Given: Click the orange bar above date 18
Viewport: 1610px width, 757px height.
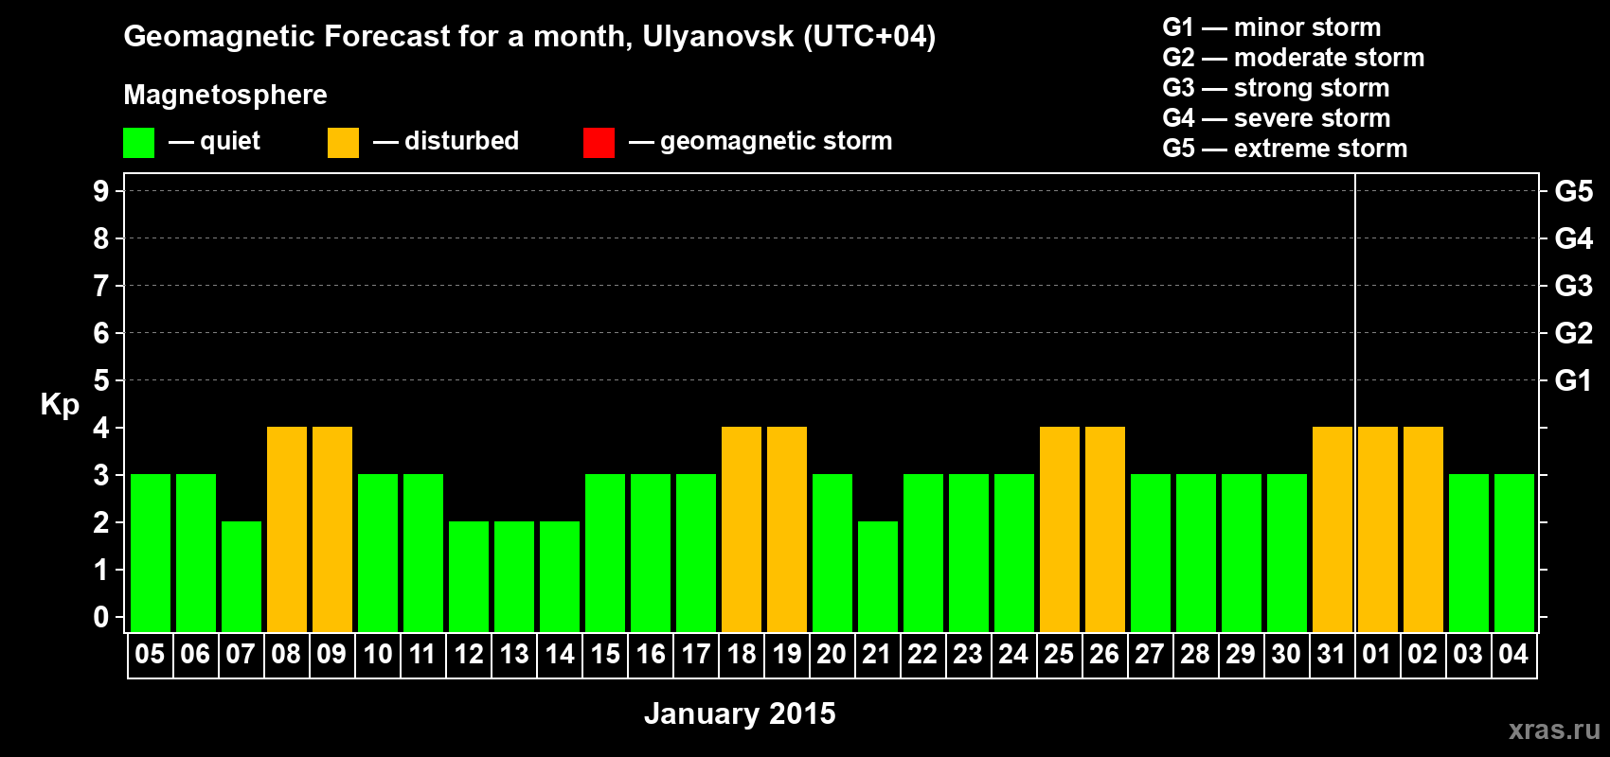Looking at the screenshot, I should pos(742,529).
